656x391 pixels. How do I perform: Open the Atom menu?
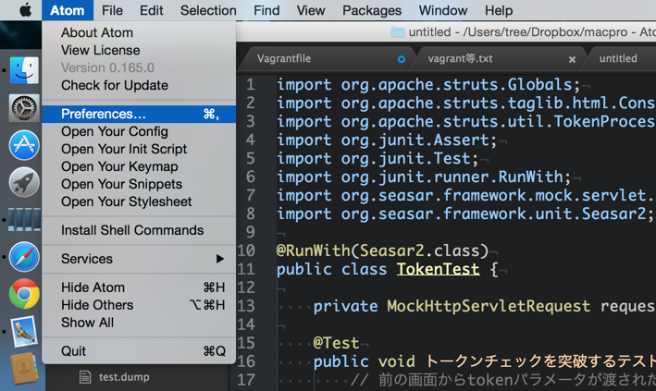point(67,10)
